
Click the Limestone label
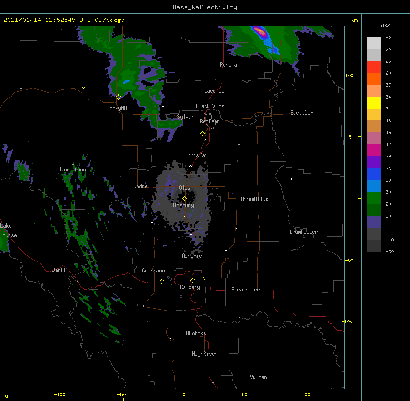[x=73, y=170]
